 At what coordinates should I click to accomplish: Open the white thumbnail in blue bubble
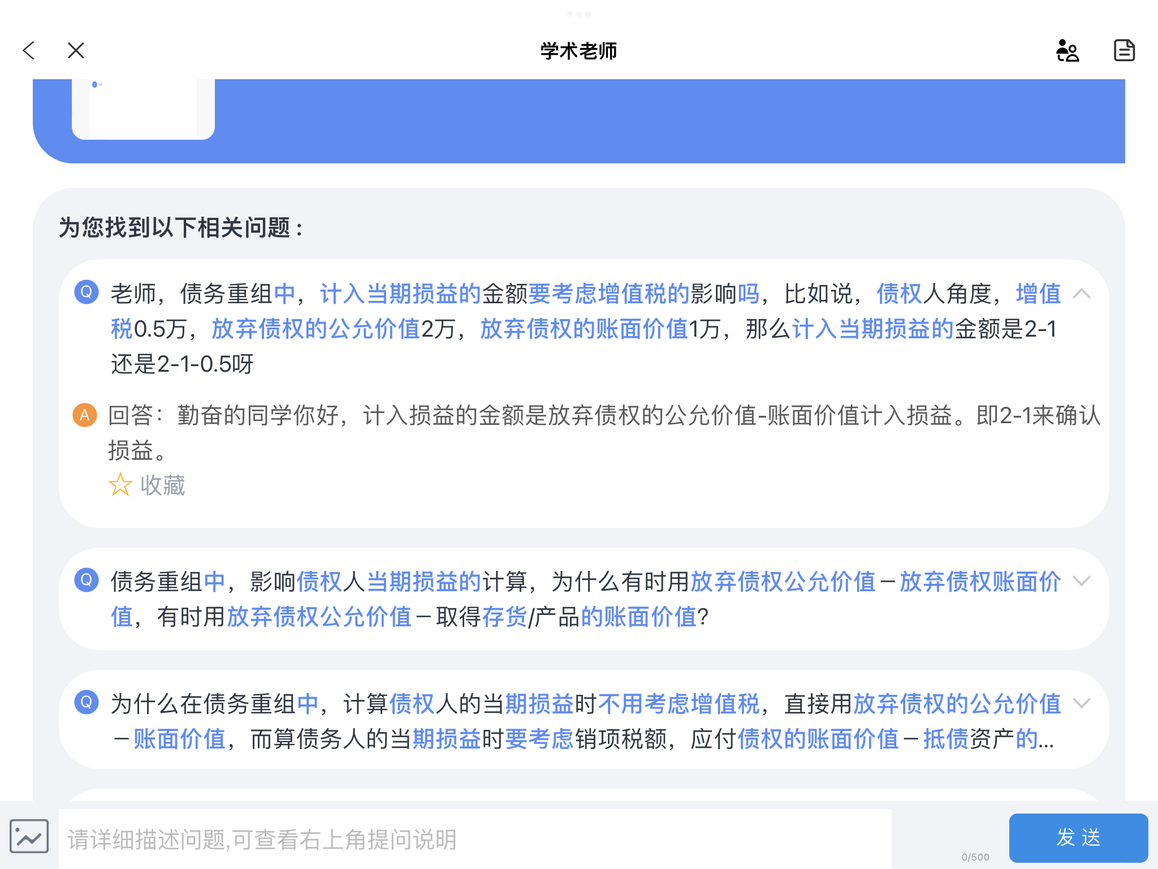pos(143,109)
